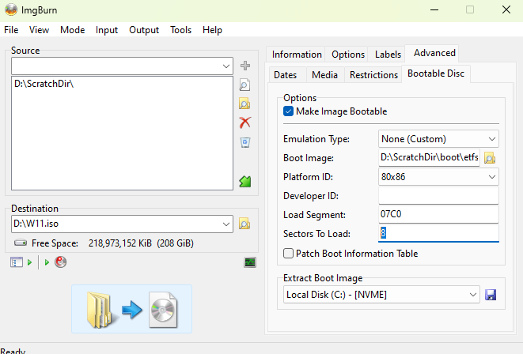Select the Restrictions sub-tab

coord(373,75)
